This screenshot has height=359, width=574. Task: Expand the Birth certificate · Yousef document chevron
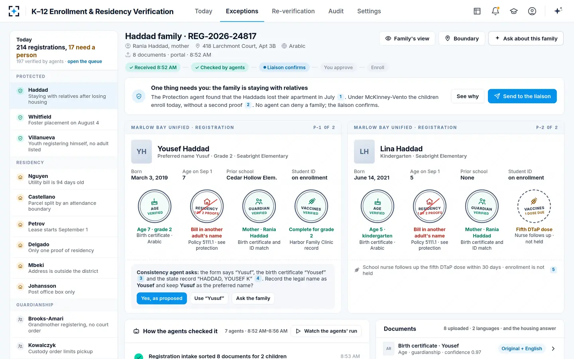pyautogui.click(x=553, y=349)
